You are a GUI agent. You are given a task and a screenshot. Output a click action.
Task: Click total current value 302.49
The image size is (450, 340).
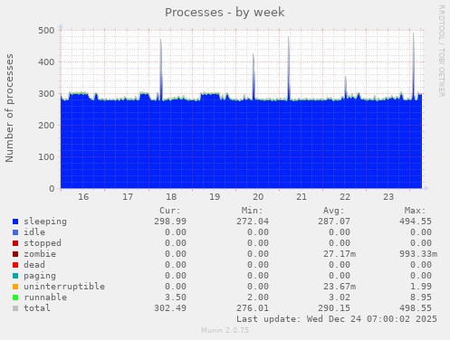tap(170, 308)
